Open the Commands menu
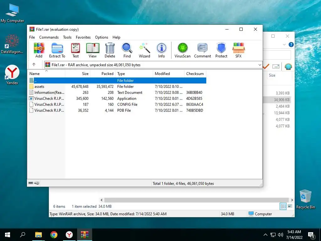321x241 pixels. 49,37
